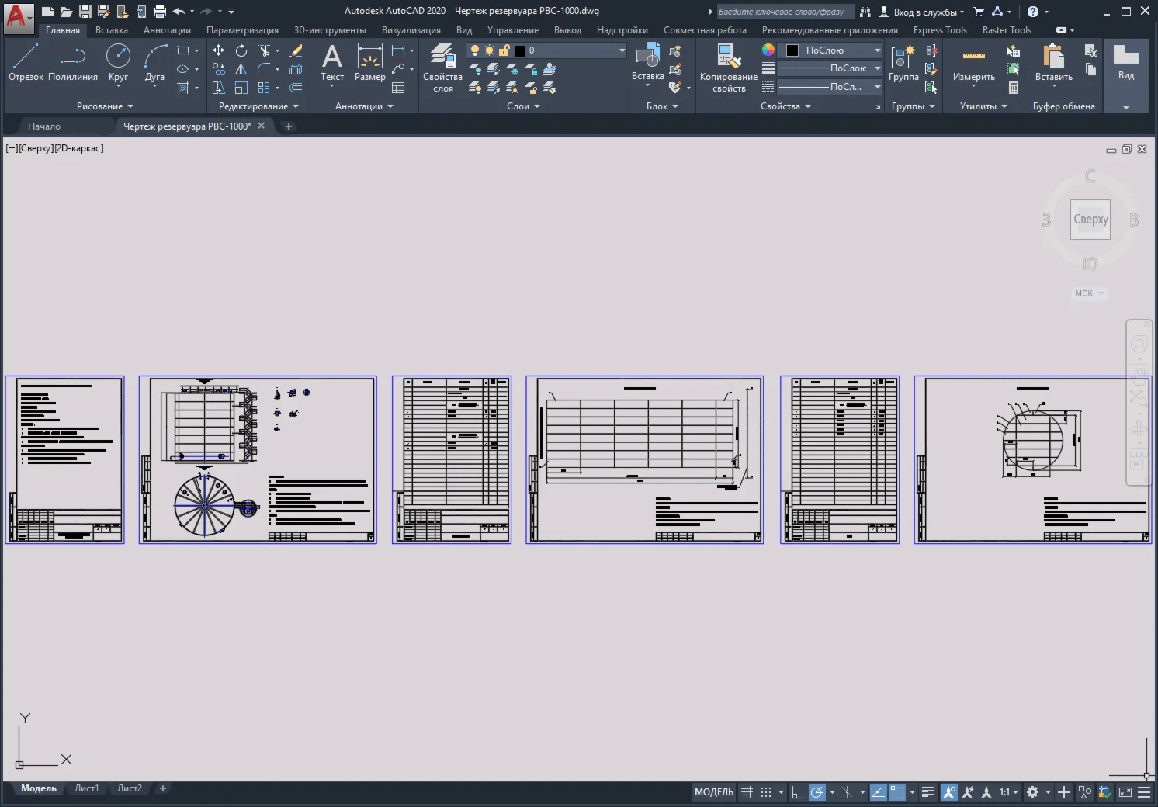This screenshot has height=807, width=1158.
Task: Click the Размер dimension tool
Action: point(369,62)
